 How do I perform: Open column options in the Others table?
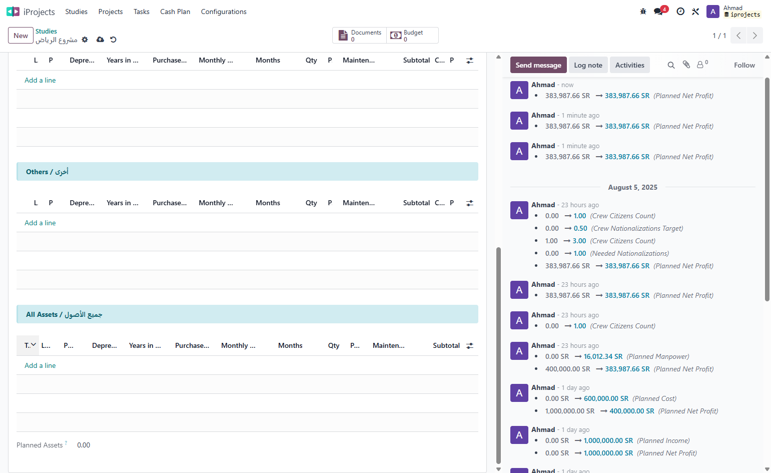(x=469, y=203)
